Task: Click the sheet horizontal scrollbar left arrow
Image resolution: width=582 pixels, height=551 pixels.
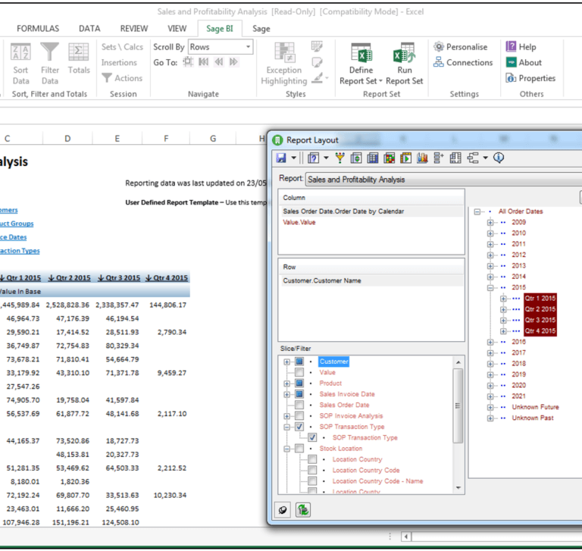Action: click(x=406, y=537)
